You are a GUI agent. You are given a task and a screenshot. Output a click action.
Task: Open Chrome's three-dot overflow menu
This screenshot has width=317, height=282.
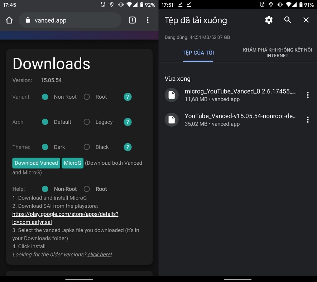[148, 20]
